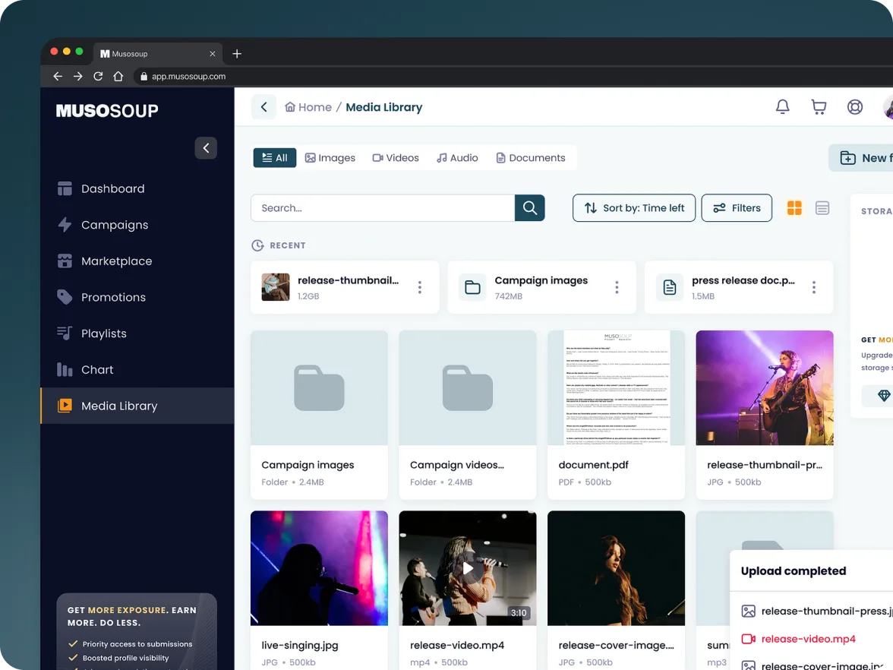Click the magnifier search button
The width and height of the screenshot is (893, 670).
(530, 208)
